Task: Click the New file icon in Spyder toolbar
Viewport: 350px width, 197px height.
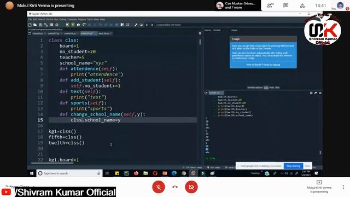Action: (30, 25)
